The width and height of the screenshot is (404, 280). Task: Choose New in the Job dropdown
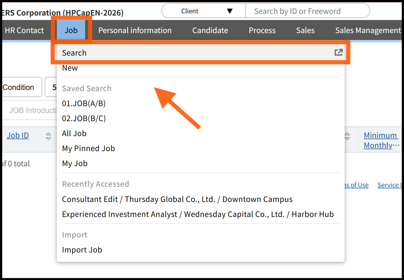(x=70, y=68)
